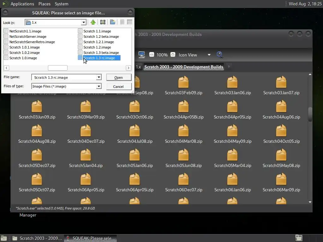
Task: Go up one folder in file dialog
Action: point(93,22)
